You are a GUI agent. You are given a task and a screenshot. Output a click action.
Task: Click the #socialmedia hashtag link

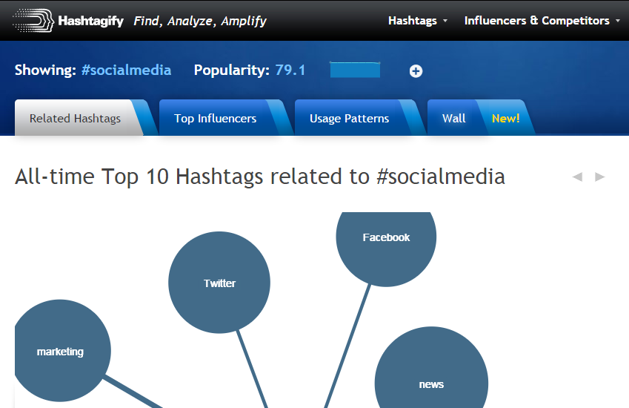[x=127, y=70]
